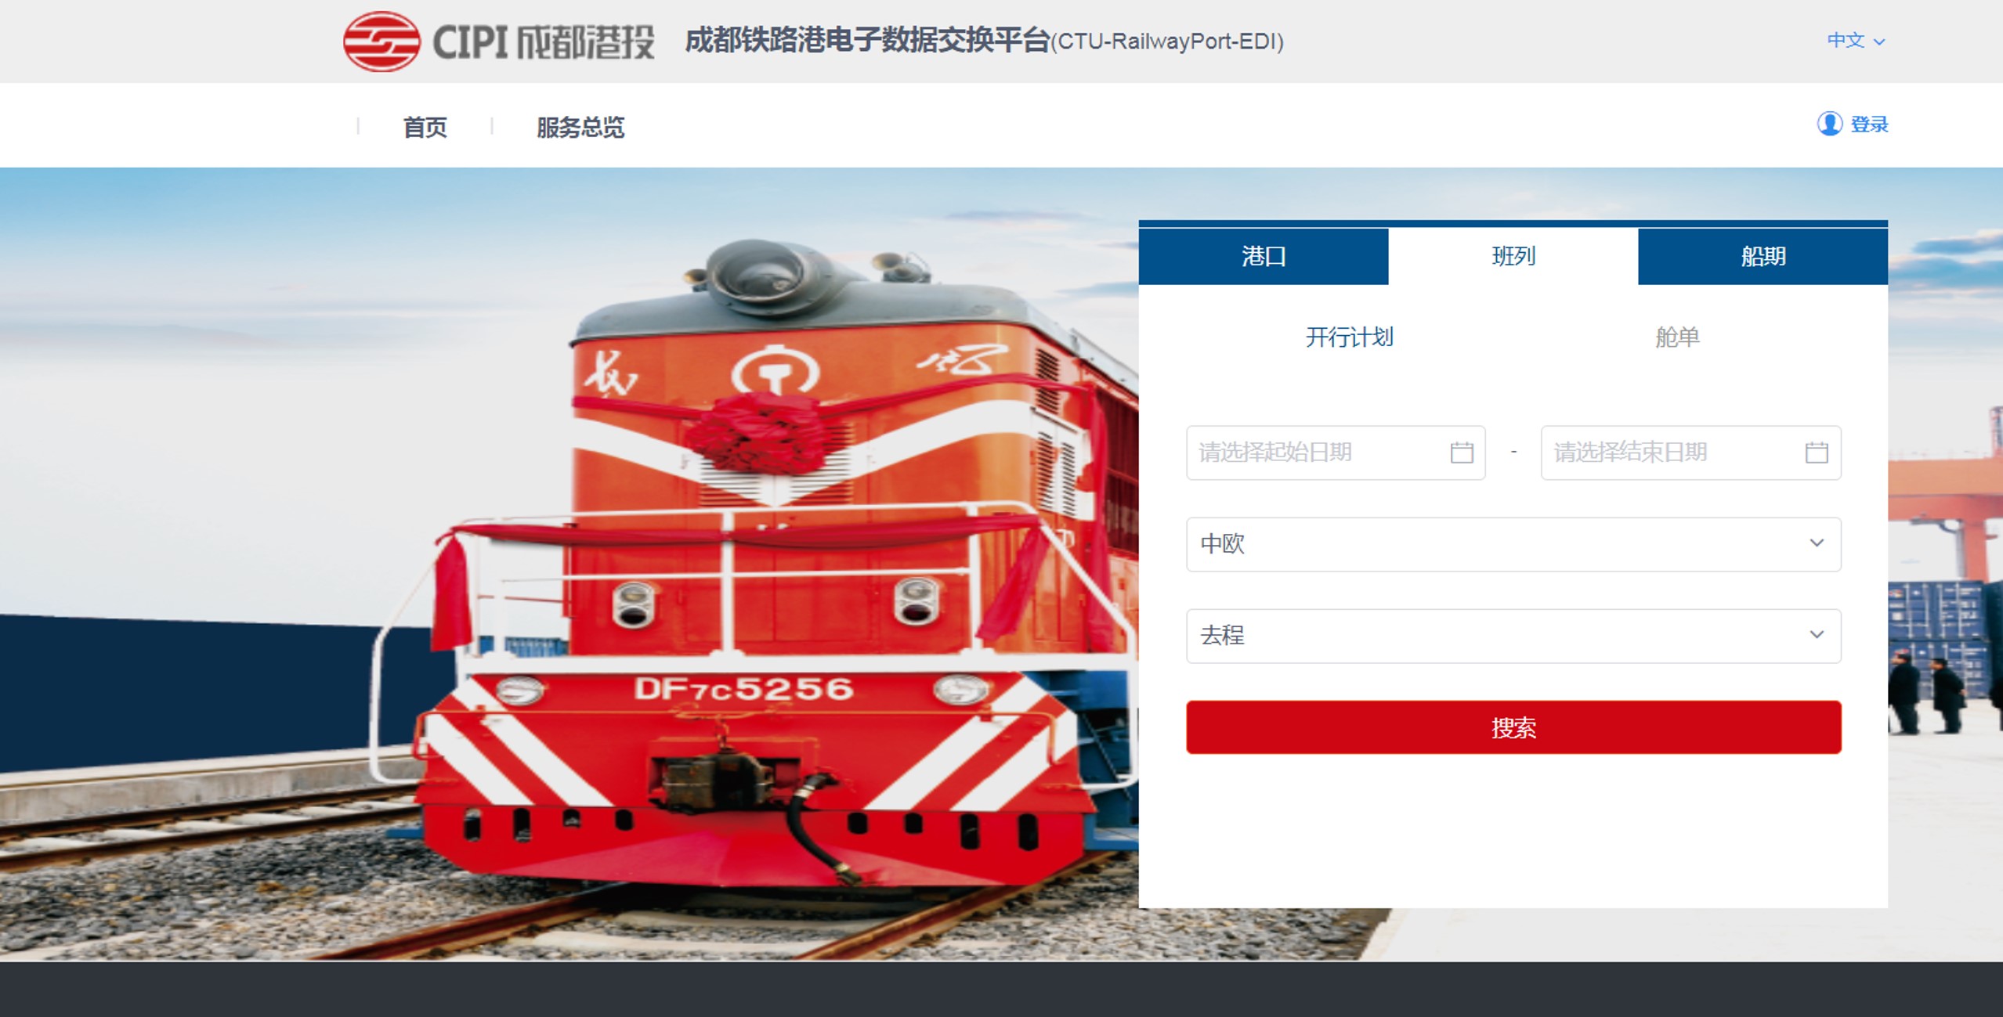Go to 首页 in navigation
Image resolution: width=2003 pixels, height=1017 pixels.
coord(425,127)
